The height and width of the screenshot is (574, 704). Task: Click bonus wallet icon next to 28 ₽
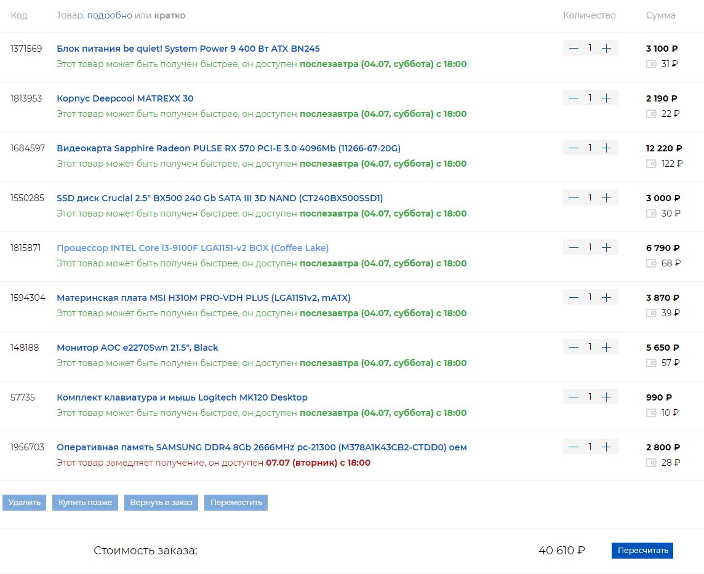(651, 463)
